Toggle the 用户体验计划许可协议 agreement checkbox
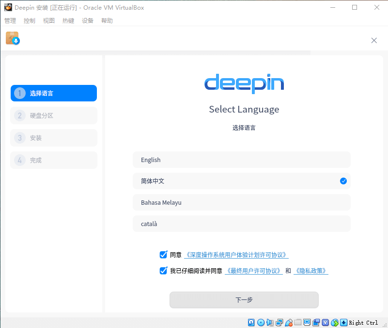This screenshot has height=328, width=388. pos(163,255)
